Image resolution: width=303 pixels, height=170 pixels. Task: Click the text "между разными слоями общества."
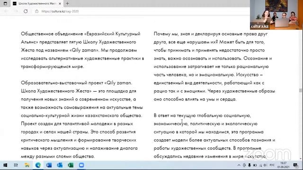click(58, 156)
